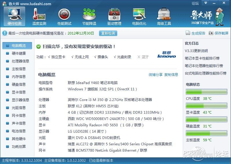The height and width of the screenshot is (164, 231).
Task: Click the icon beside 显示器信息
Action: (x=8, y=100)
